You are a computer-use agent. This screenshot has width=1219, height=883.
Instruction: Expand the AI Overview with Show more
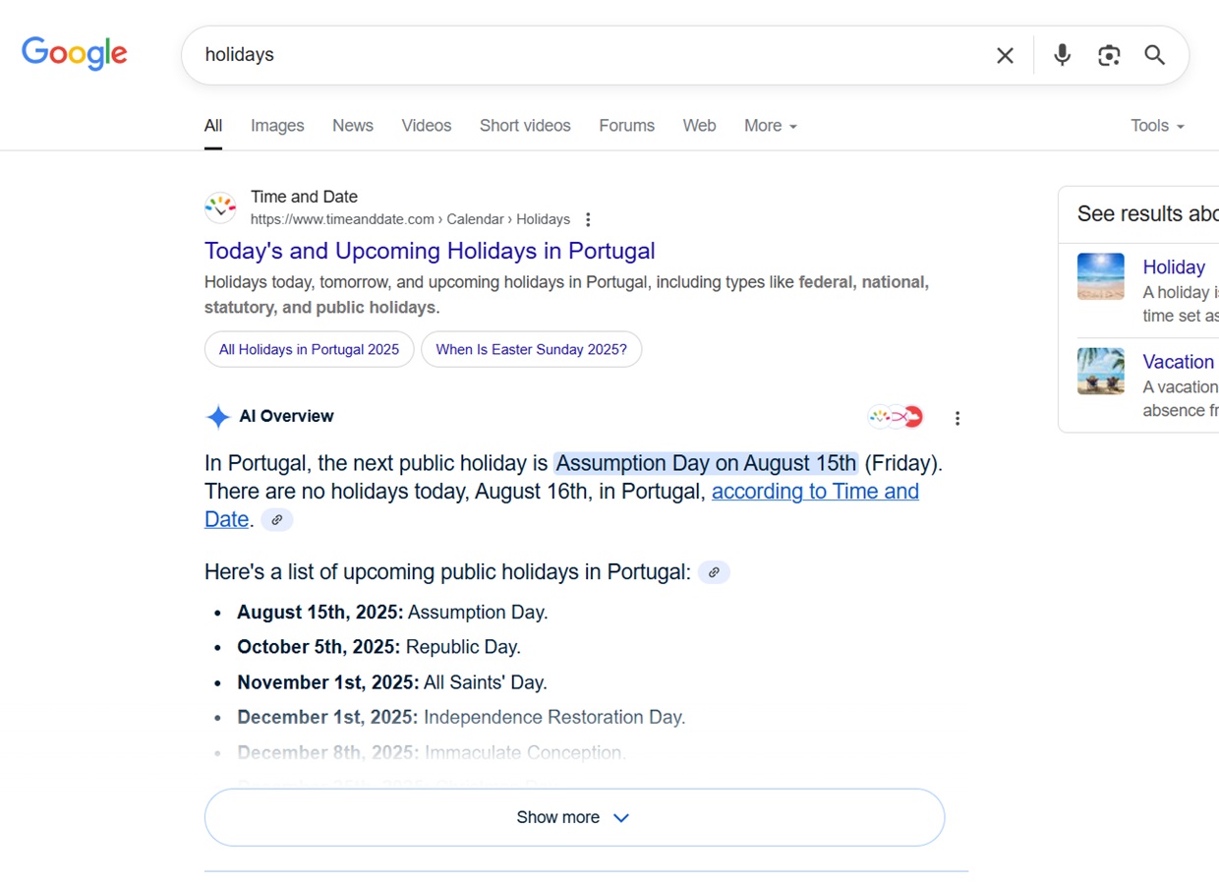point(573,817)
